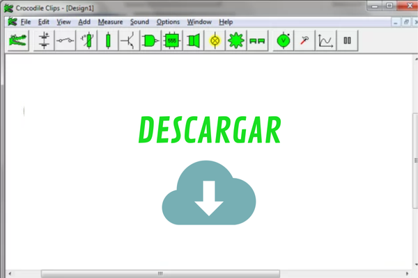Viewport: 418px width, 278px height.
Task: Pause the simulation
Action: [x=347, y=40]
